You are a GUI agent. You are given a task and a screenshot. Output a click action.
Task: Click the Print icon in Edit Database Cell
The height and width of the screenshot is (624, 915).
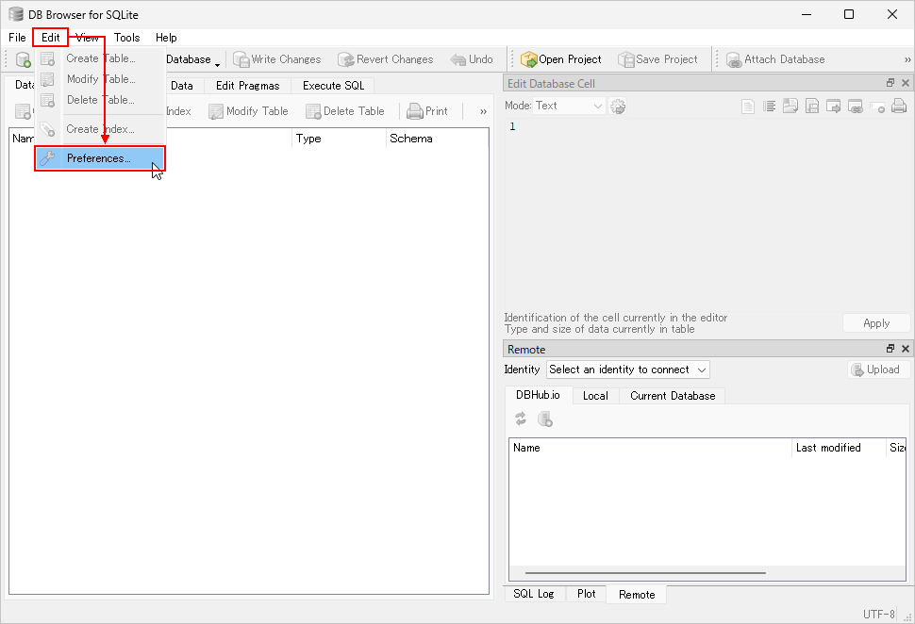pos(899,107)
